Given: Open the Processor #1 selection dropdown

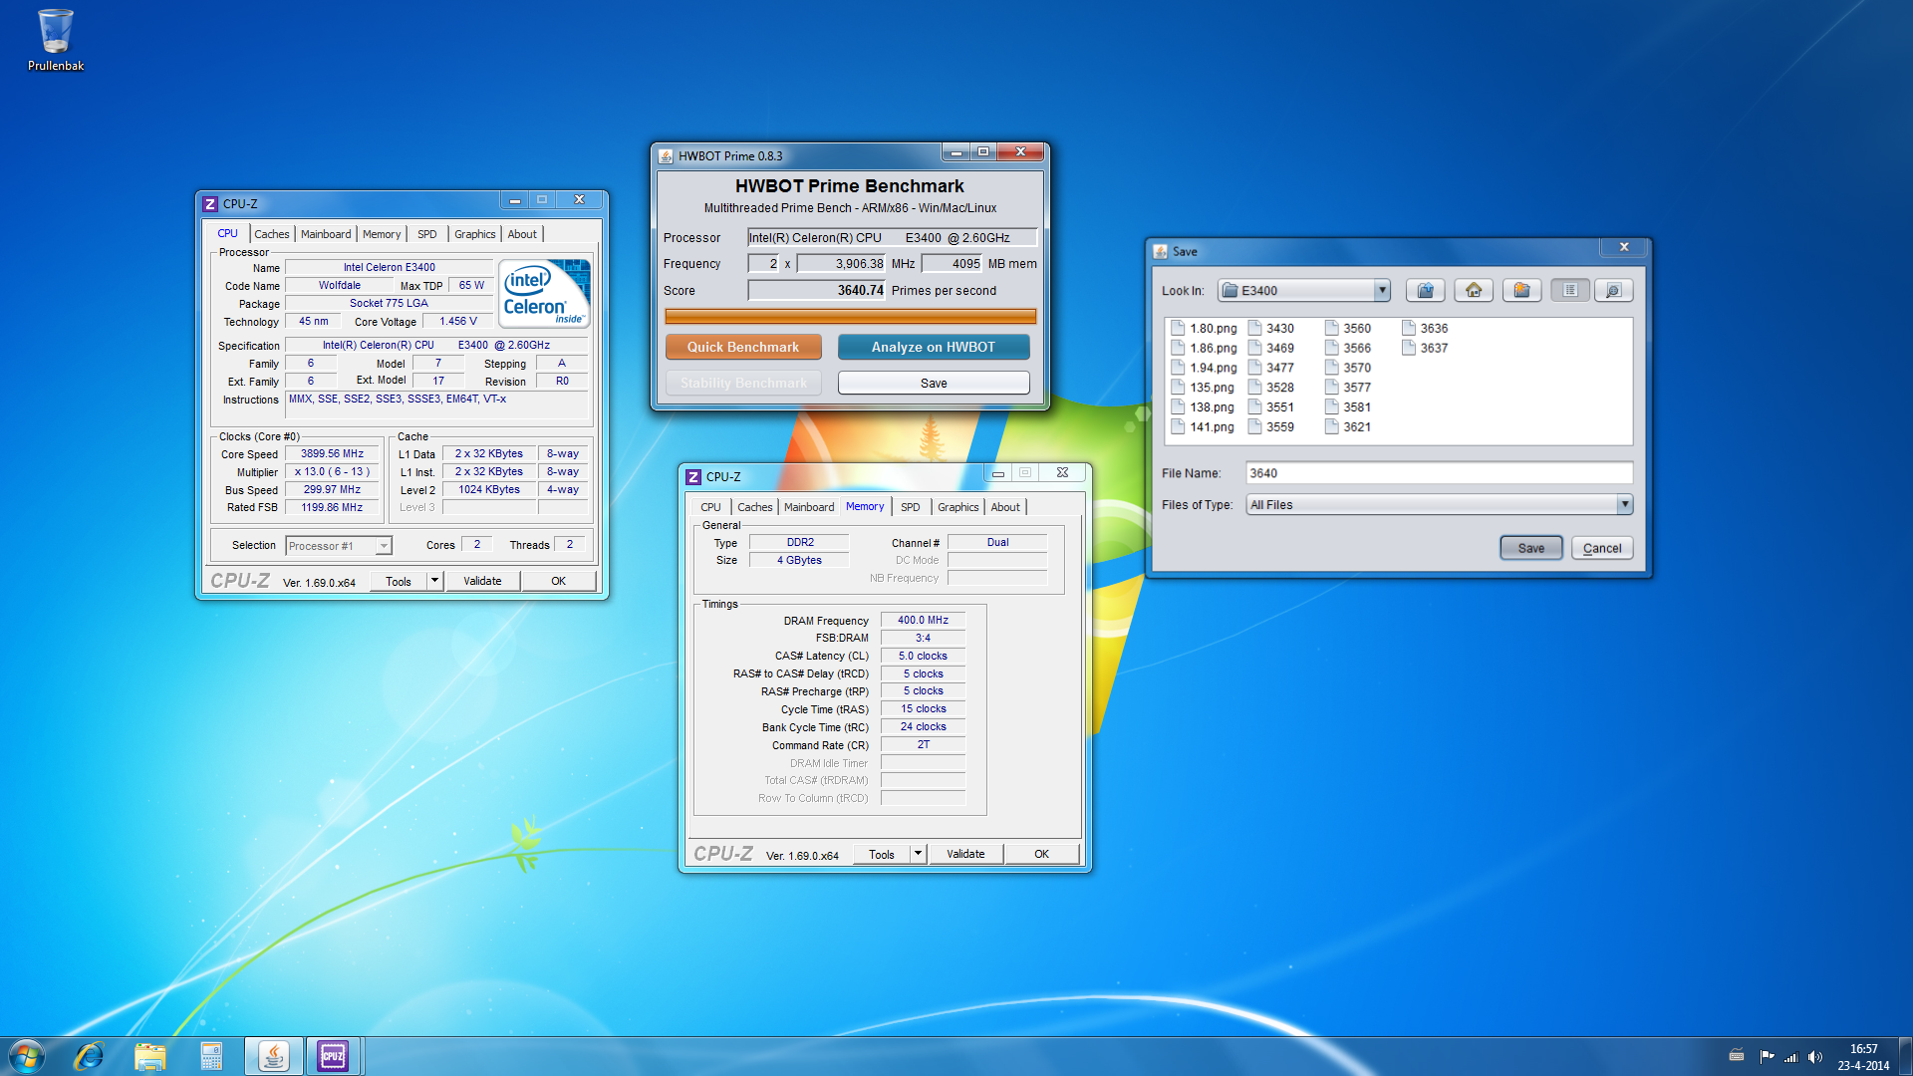Looking at the screenshot, I should point(339,546).
